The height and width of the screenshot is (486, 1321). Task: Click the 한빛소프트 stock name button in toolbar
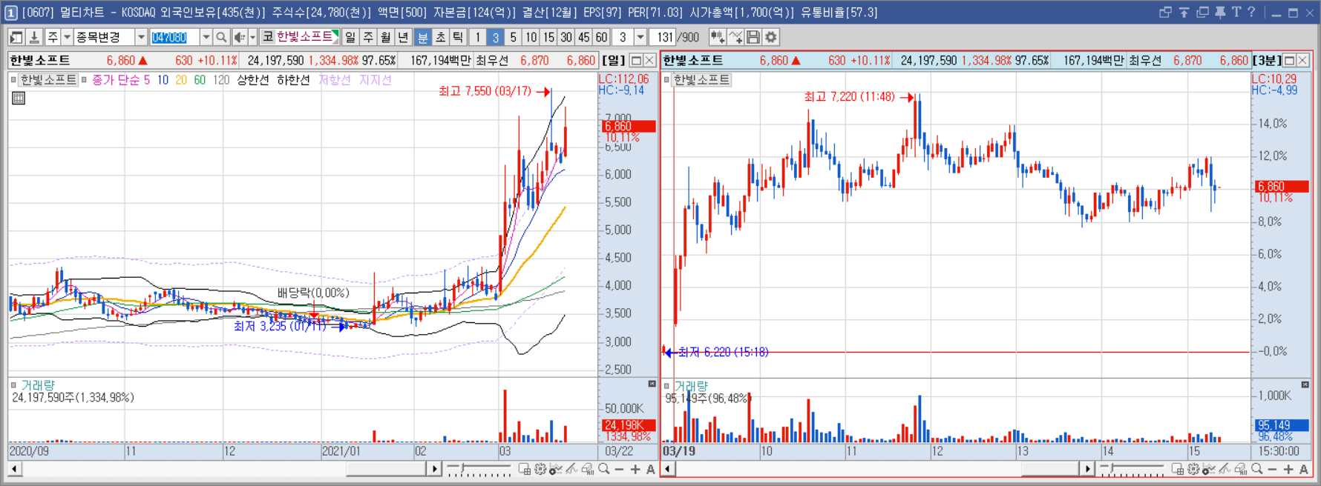[x=307, y=37]
